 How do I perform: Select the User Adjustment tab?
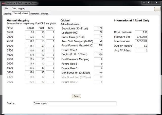point(21,13)
